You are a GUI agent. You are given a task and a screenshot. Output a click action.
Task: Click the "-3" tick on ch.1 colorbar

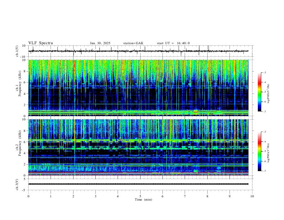point(264,73)
